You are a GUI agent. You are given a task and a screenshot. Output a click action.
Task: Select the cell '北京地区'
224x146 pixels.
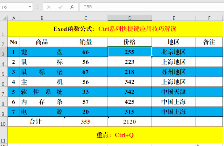click(174, 52)
